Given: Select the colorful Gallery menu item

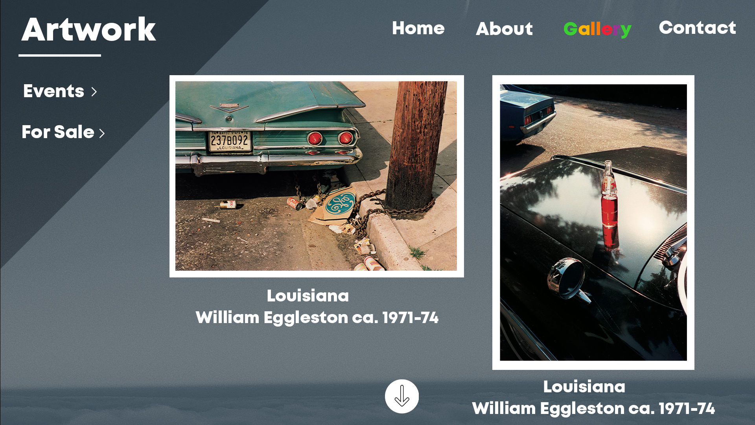Looking at the screenshot, I should 597,30.
